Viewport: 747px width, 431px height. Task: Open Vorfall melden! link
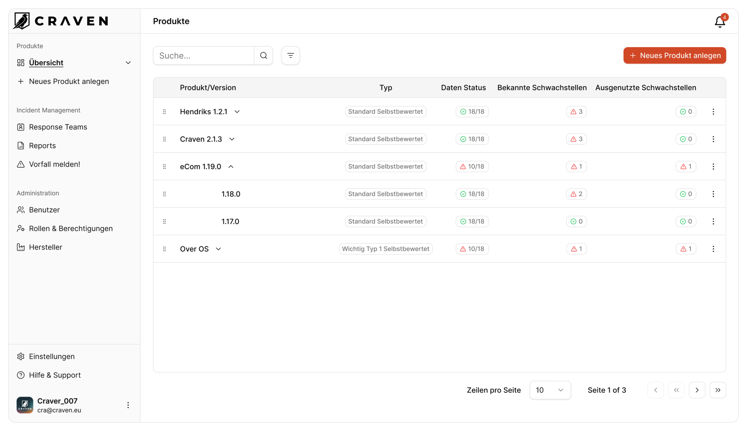[x=54, y=164]
